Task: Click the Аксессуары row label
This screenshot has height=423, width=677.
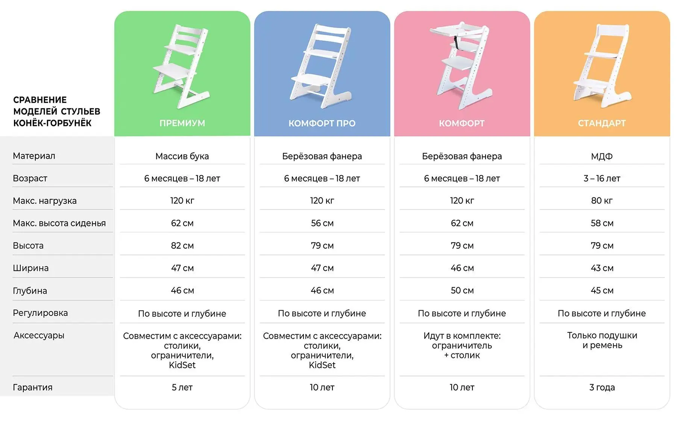Action: click(x=39, y=335)
